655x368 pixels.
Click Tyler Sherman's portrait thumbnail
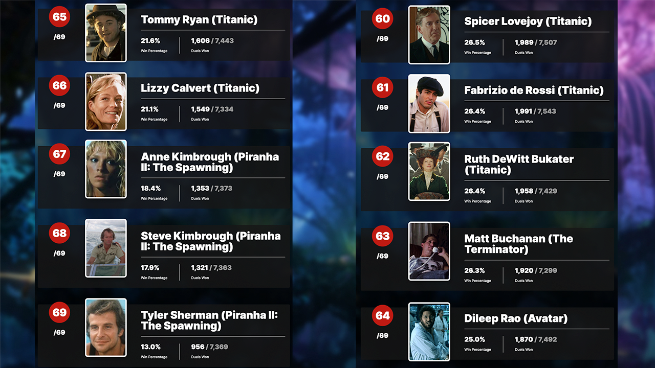[x=106, y=328]
